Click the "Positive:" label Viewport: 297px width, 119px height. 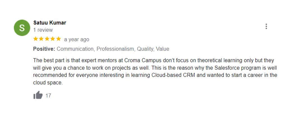pos(44,49)
